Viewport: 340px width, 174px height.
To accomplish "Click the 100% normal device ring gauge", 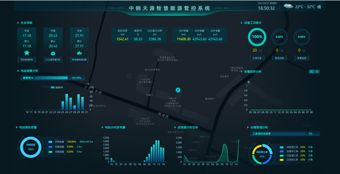I will coord(257,37).
